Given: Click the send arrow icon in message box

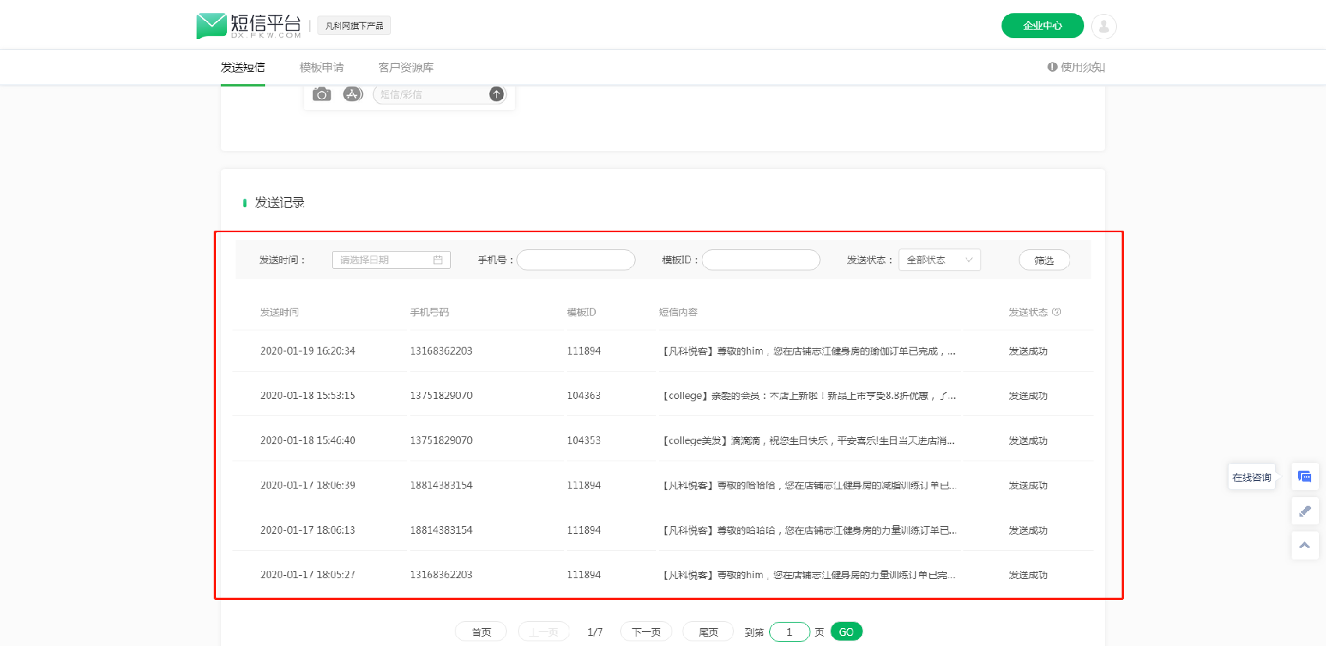Looking at the screenshot, I should click(496, 94).
